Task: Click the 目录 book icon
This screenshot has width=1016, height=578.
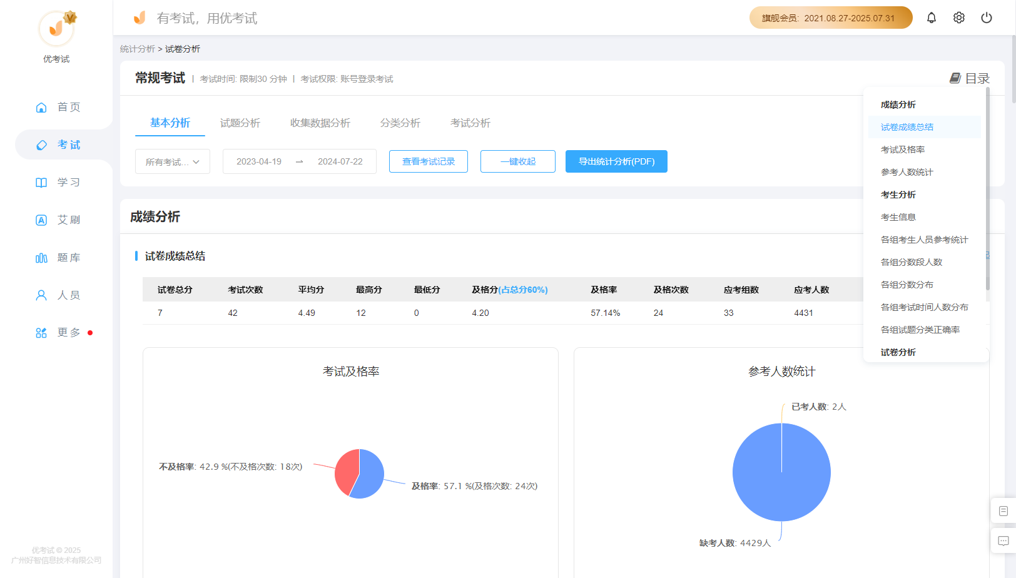Action: (955, 78)
